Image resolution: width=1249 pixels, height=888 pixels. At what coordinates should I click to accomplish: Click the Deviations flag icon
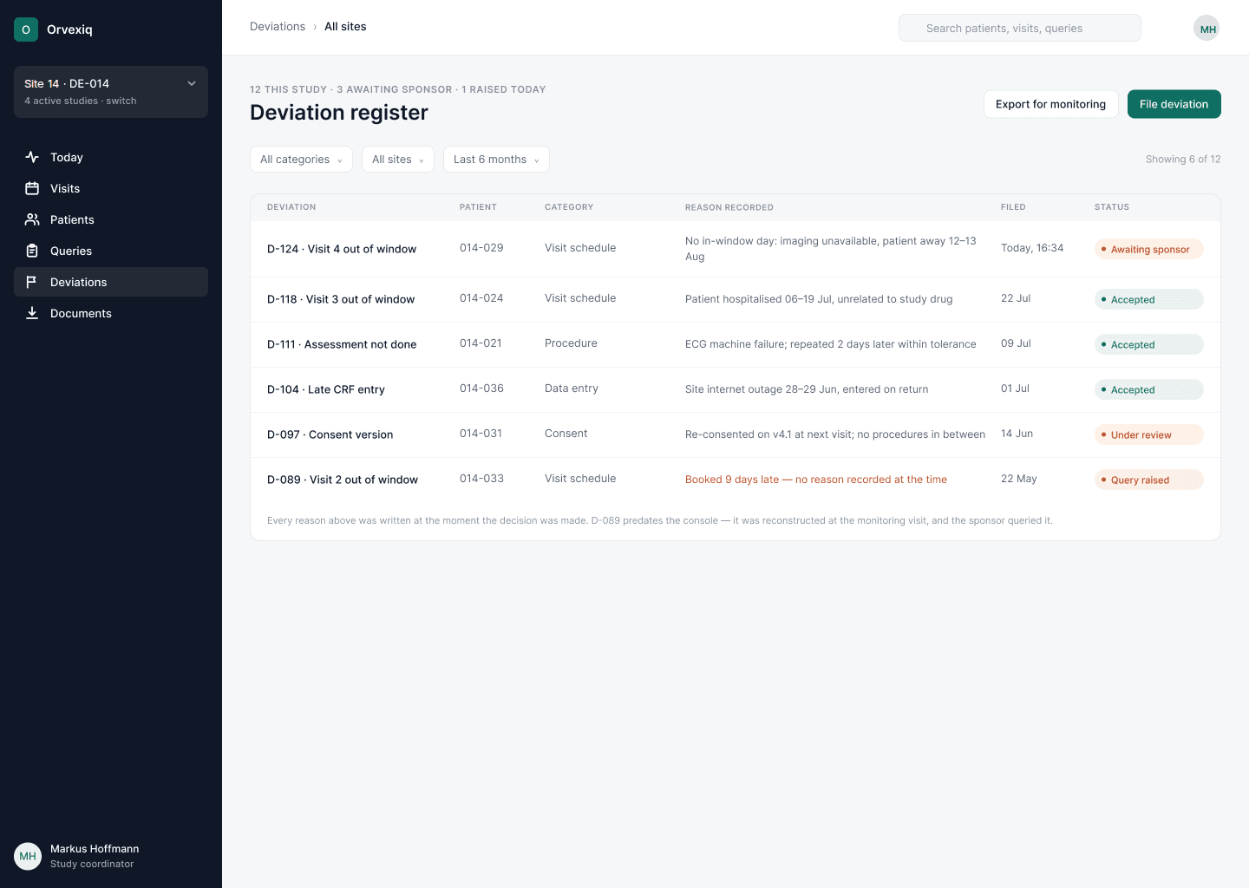[x=32, y=282]
